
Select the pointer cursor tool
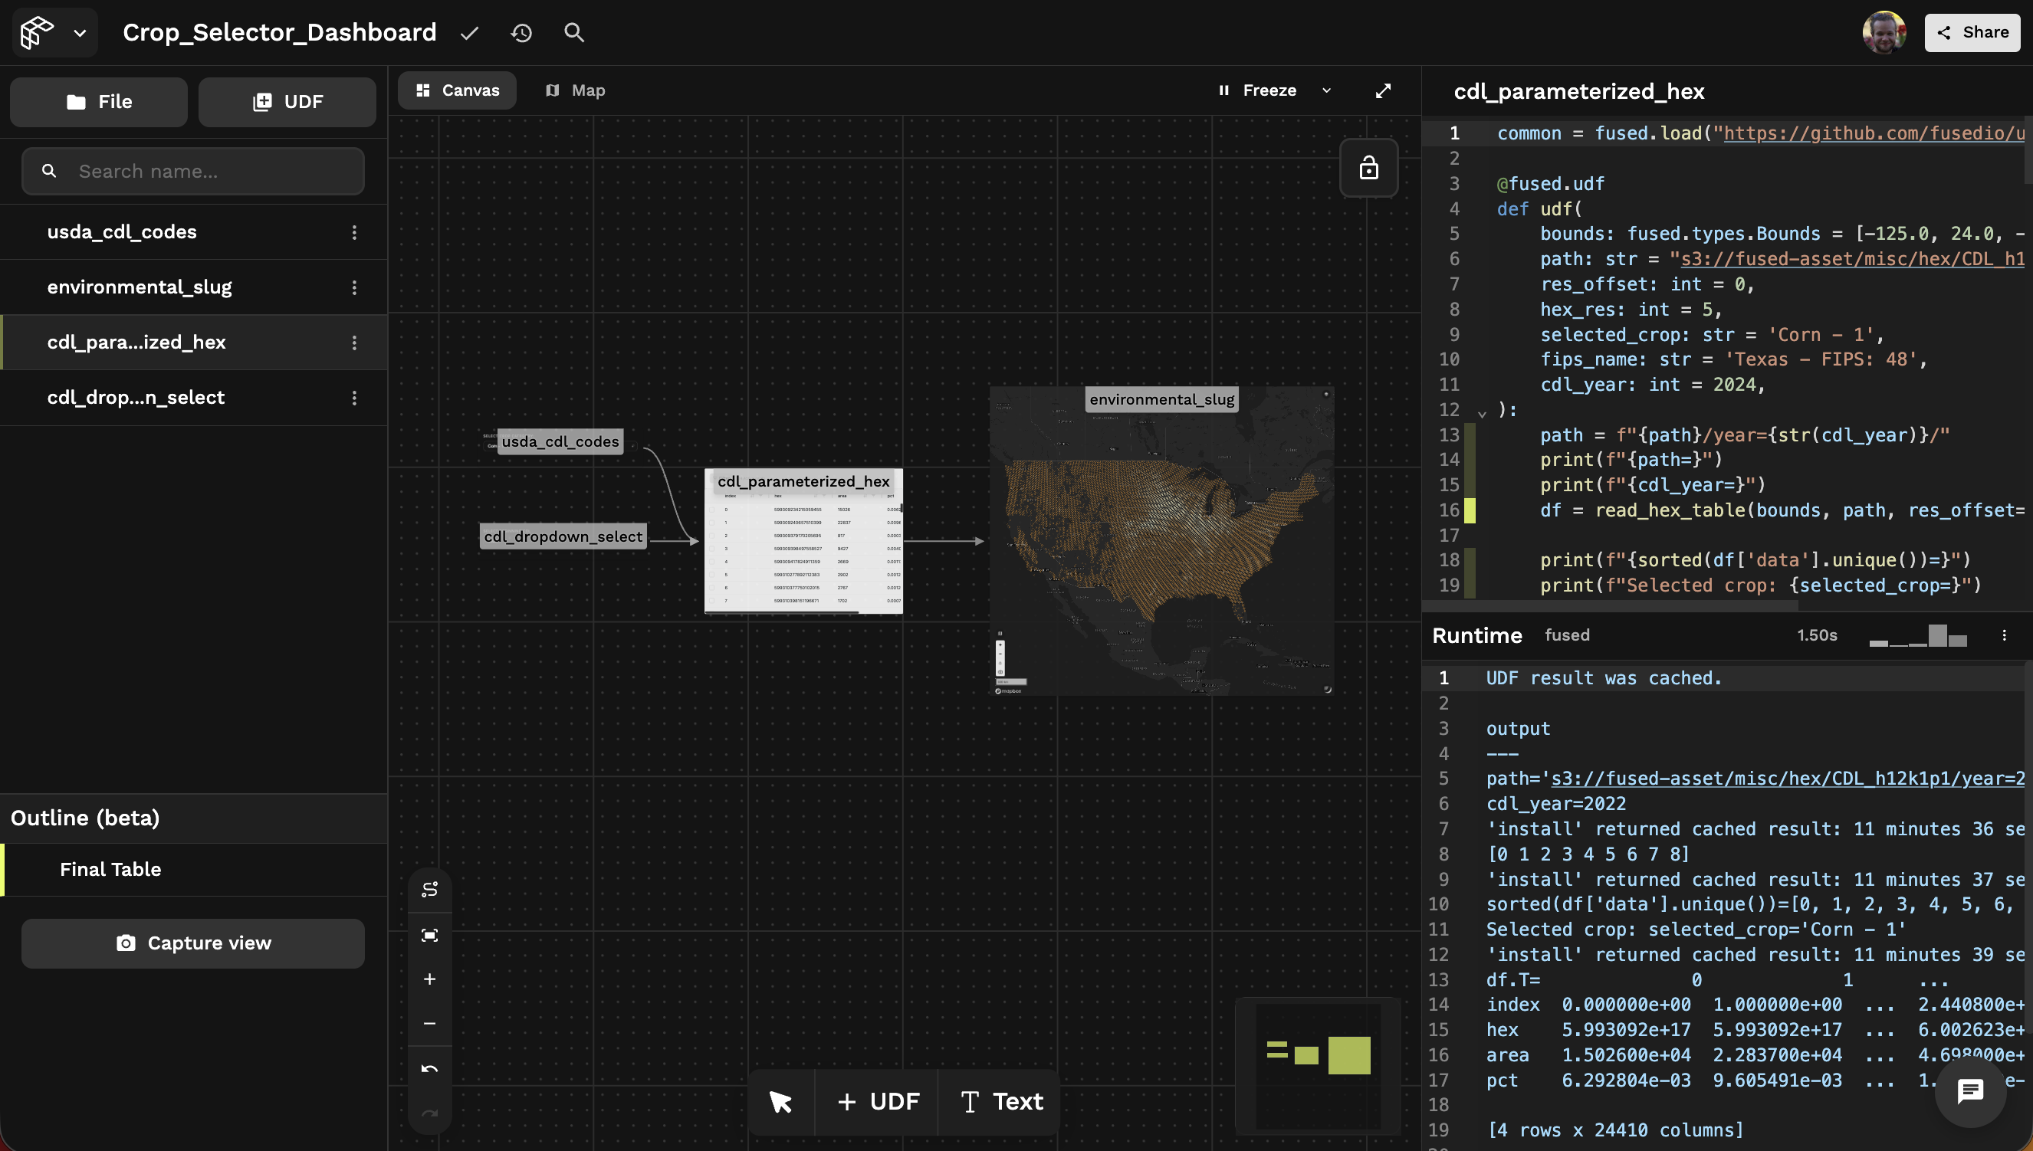pyautogui.click(x=780, y=1101)
